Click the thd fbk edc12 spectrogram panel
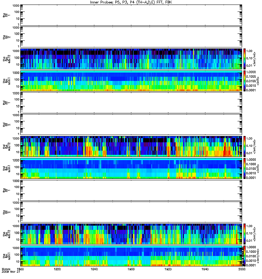The width and height of the screenshot is (262, 279). pyautogui.click(x=131, y=146)
